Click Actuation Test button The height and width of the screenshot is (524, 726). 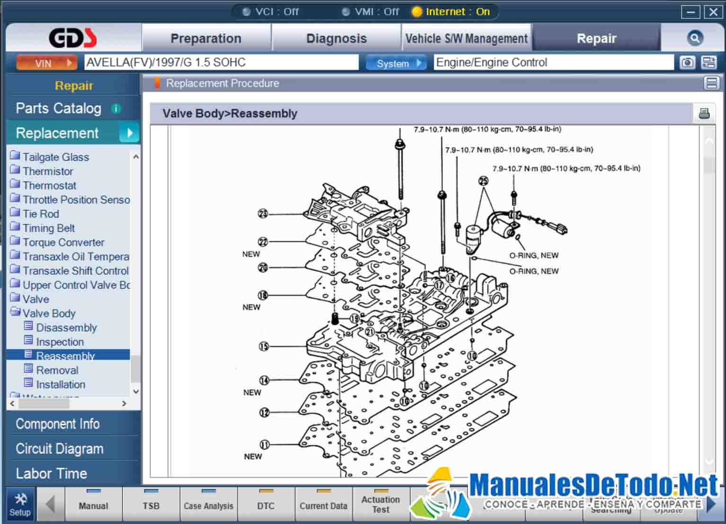click(381, 505)
